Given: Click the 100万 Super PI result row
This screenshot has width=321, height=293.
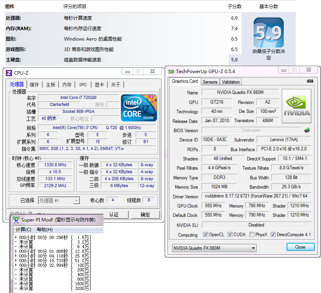Looking at the screenshot, I should 53,265.
